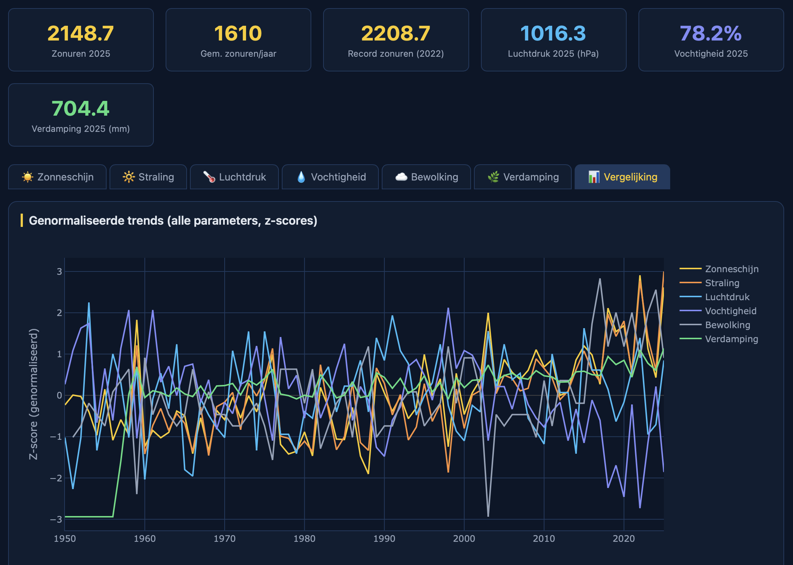Toggle Luchtdruk legend entry

pos(727,297)
